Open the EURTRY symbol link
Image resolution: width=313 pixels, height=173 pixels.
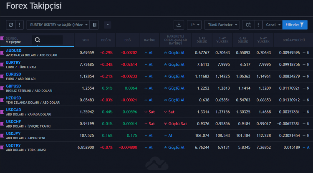pos(13,63)
